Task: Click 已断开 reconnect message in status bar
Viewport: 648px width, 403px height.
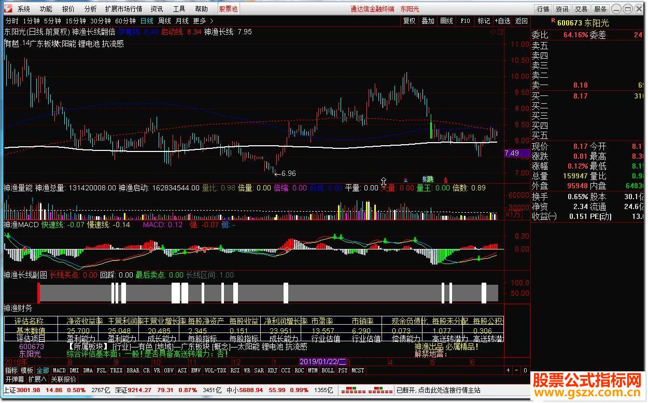Action: 438,390
